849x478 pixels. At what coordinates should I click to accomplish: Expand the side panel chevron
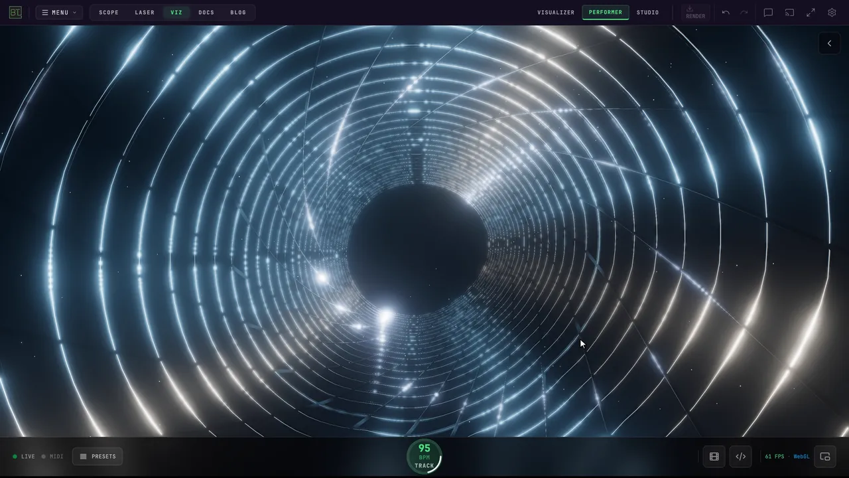coord(829,43)
